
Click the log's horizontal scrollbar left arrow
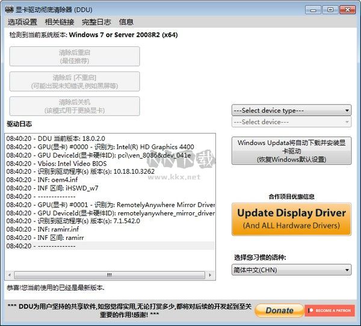(x=10, y=275)
